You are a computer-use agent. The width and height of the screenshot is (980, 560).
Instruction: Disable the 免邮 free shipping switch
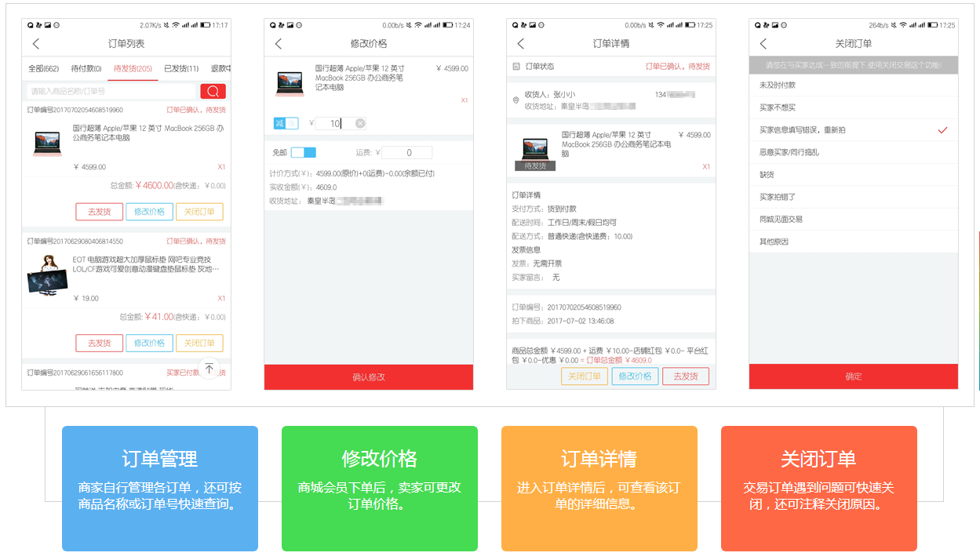point(303,151)
